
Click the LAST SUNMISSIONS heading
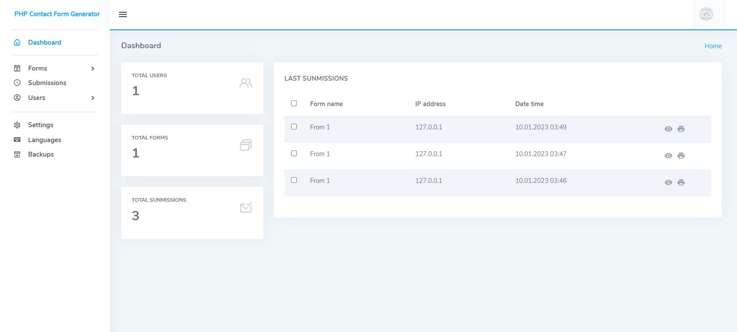point(316,79)
